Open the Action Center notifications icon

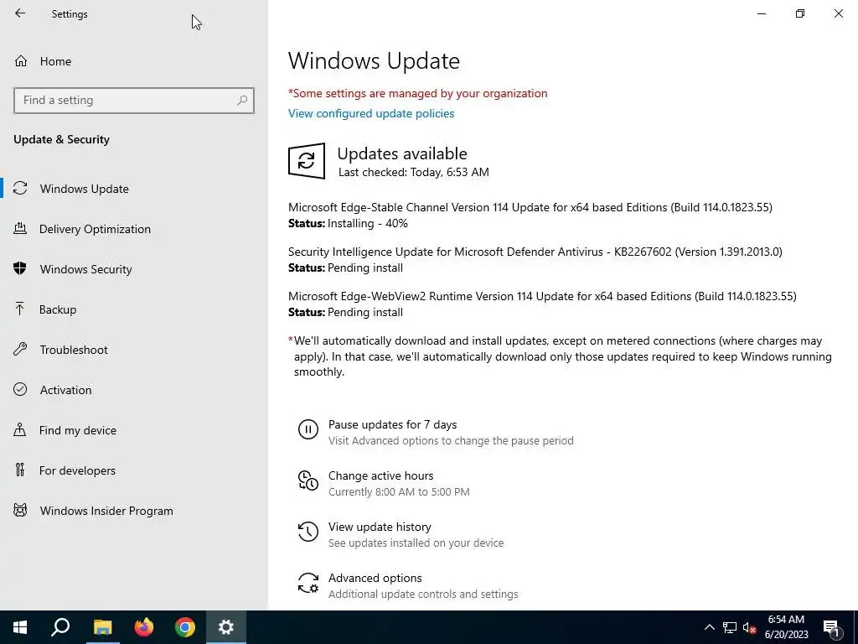pyautogui.click(x=832, y=627)
